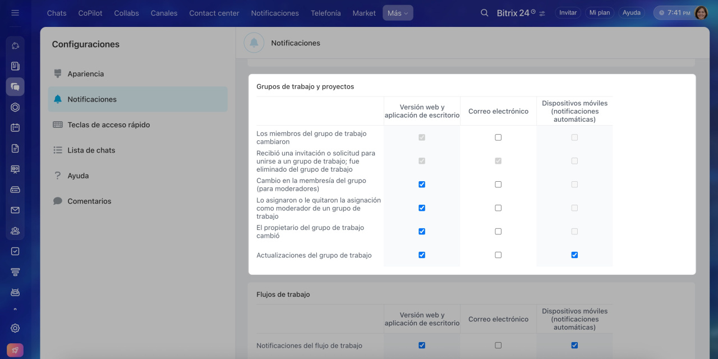Uncheck web version for "El propietario del grupo" changed
This screenshot has width=718, height=359.
point(422,232)
